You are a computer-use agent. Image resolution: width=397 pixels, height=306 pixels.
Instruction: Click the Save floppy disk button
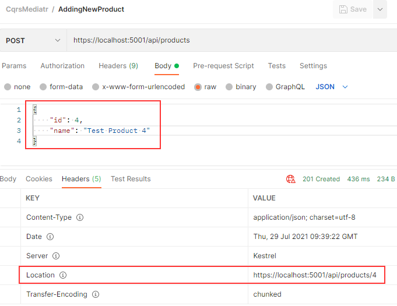(352, 9)
